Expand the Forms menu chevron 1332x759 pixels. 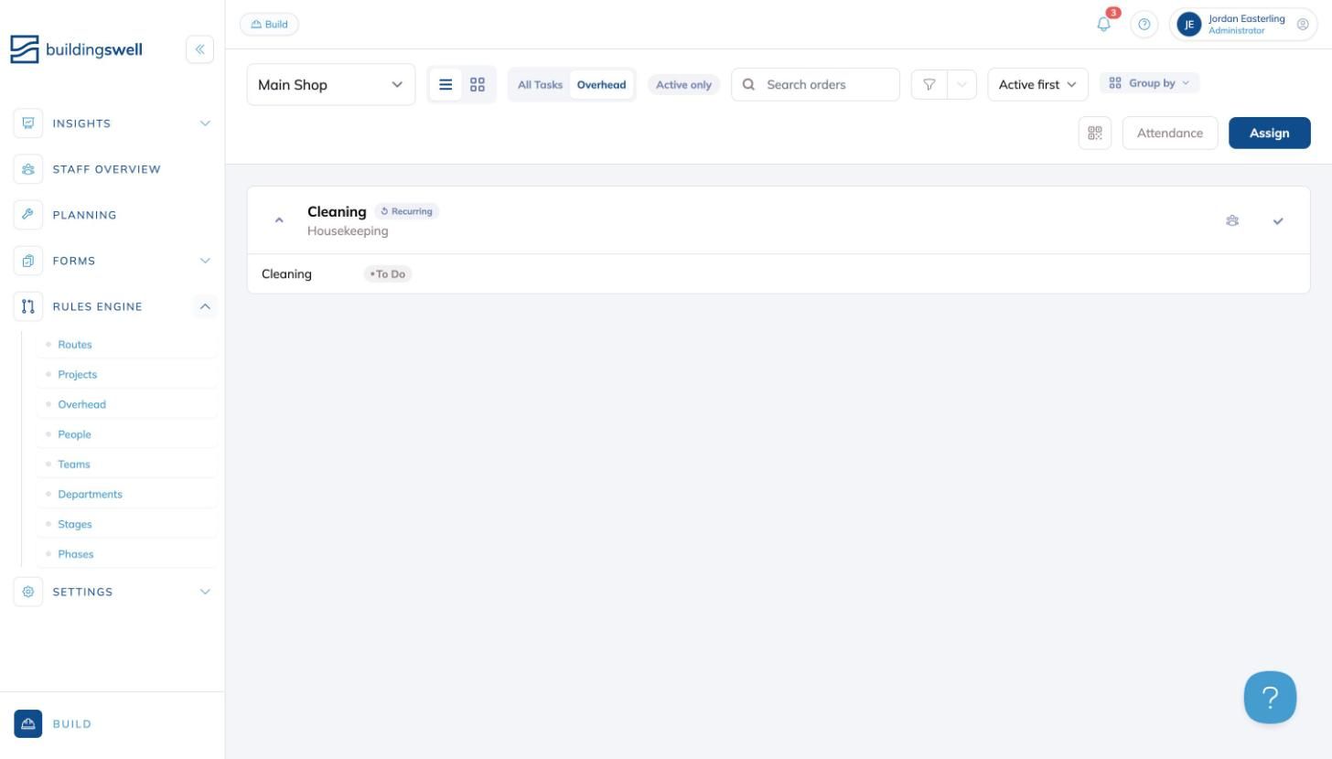(205, 261)
